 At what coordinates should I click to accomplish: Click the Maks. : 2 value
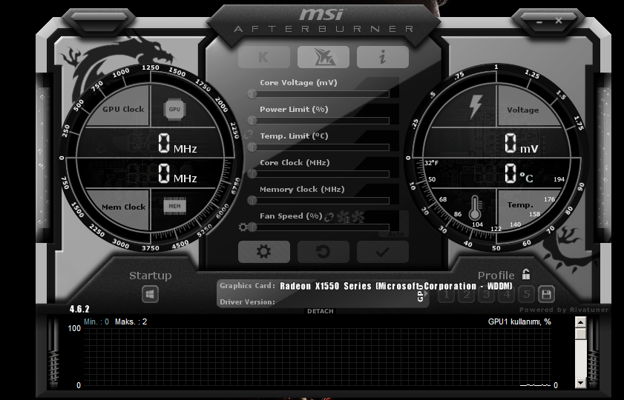131,321
